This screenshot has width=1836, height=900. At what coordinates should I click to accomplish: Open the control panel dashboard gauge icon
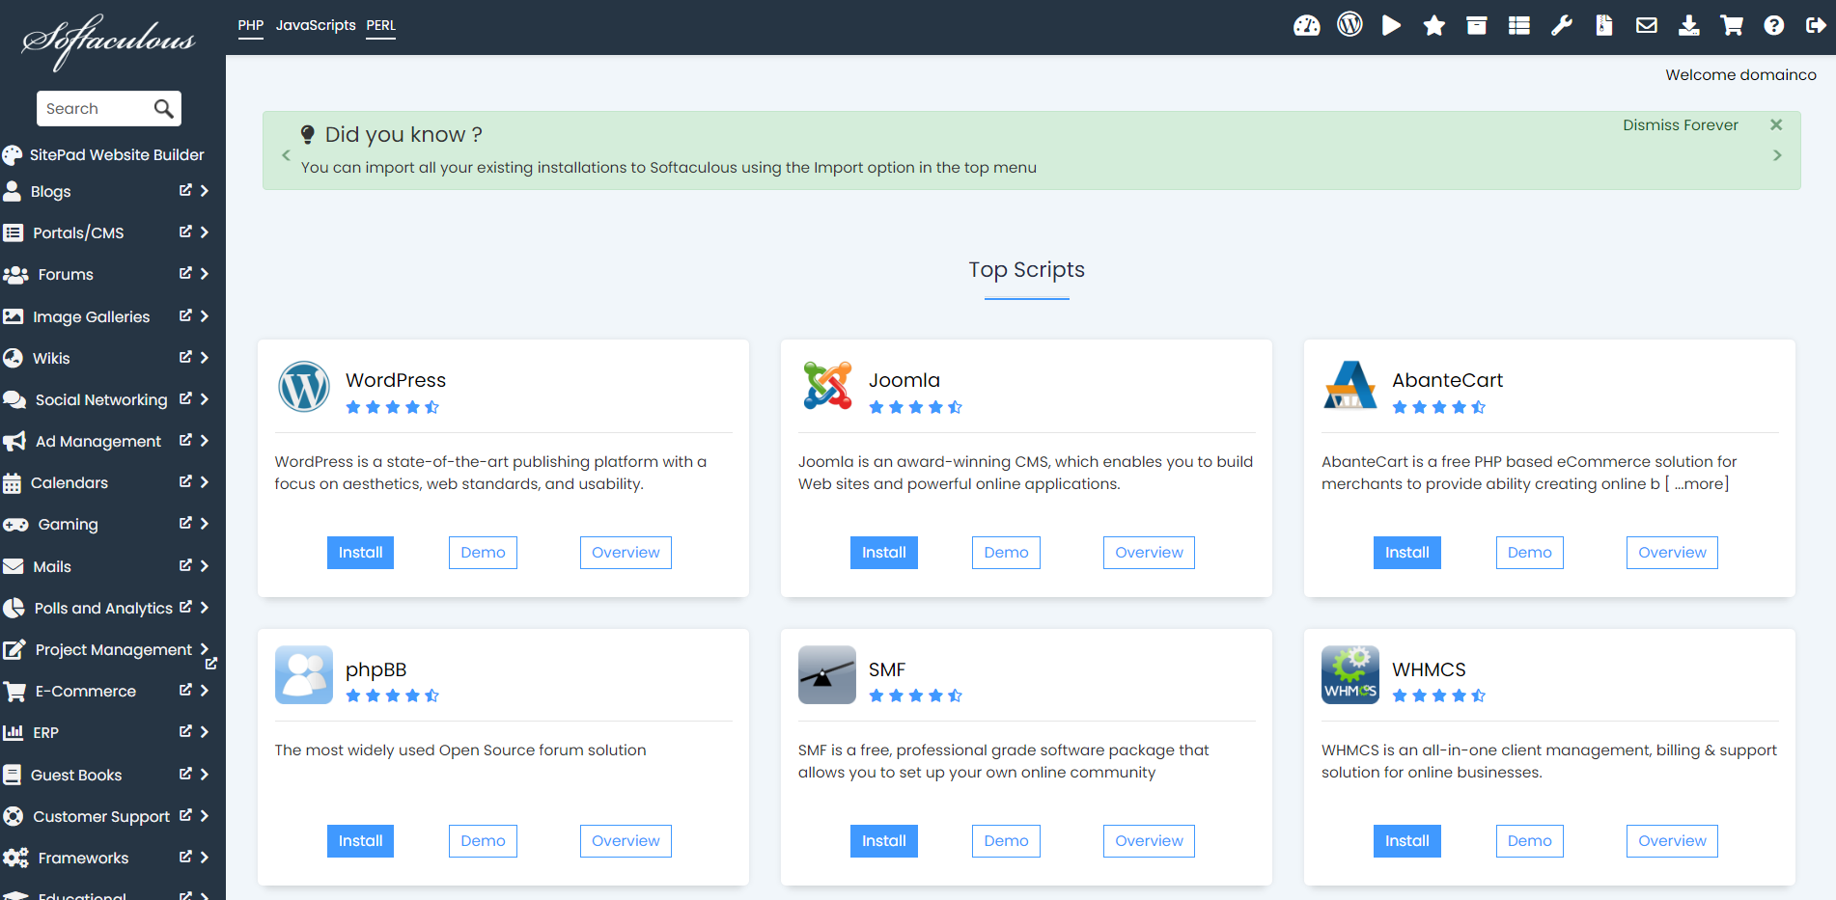1307,26
